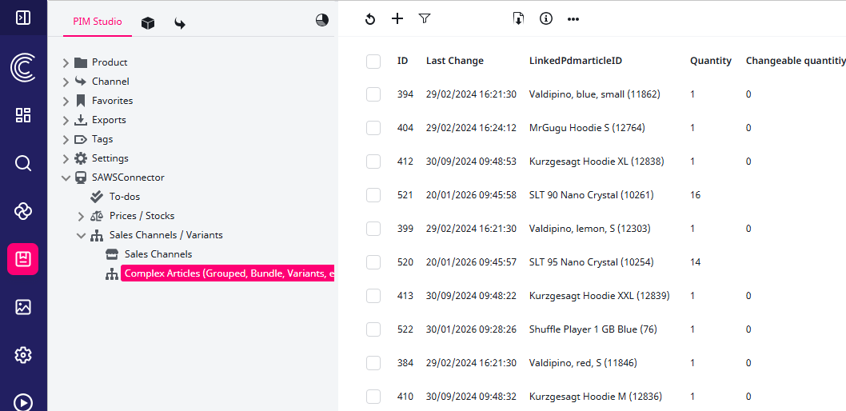The width and height of the screenshot is (846, 411).
Task: Expand the Product tree node
Action: click(66, 62)
